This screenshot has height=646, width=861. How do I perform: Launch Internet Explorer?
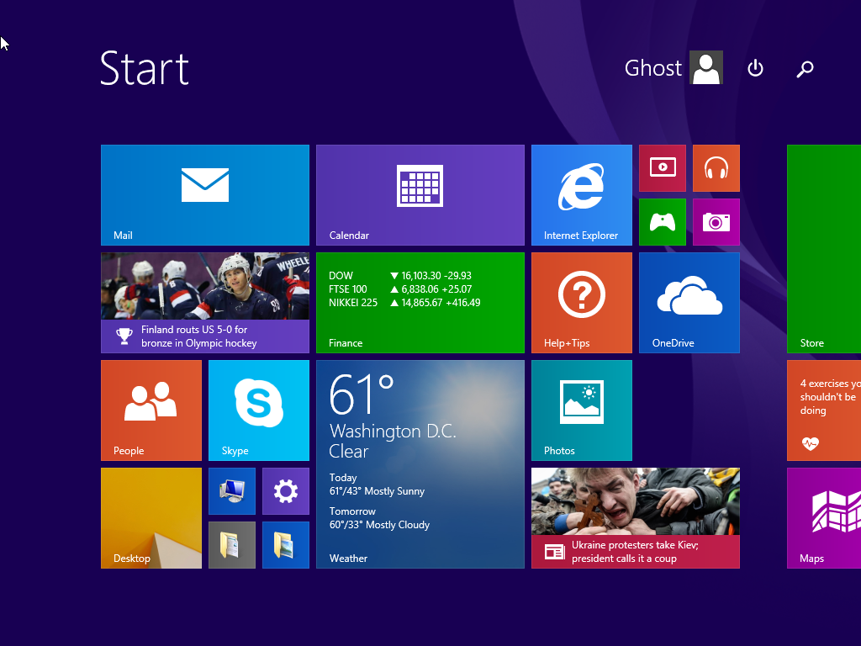[581, 194]
